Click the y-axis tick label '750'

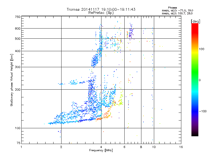(x=18, y=17)
